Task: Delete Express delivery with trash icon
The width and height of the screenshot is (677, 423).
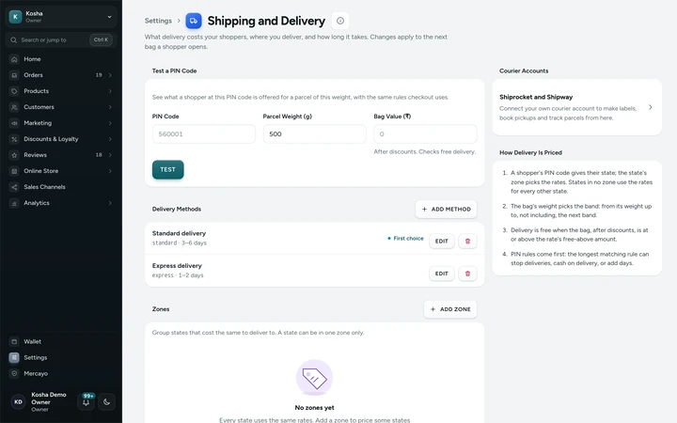Action: pyautogui.click(x=467, y=274)
